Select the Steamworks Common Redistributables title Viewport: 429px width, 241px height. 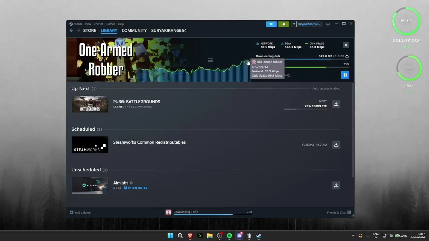pos(149,142)
